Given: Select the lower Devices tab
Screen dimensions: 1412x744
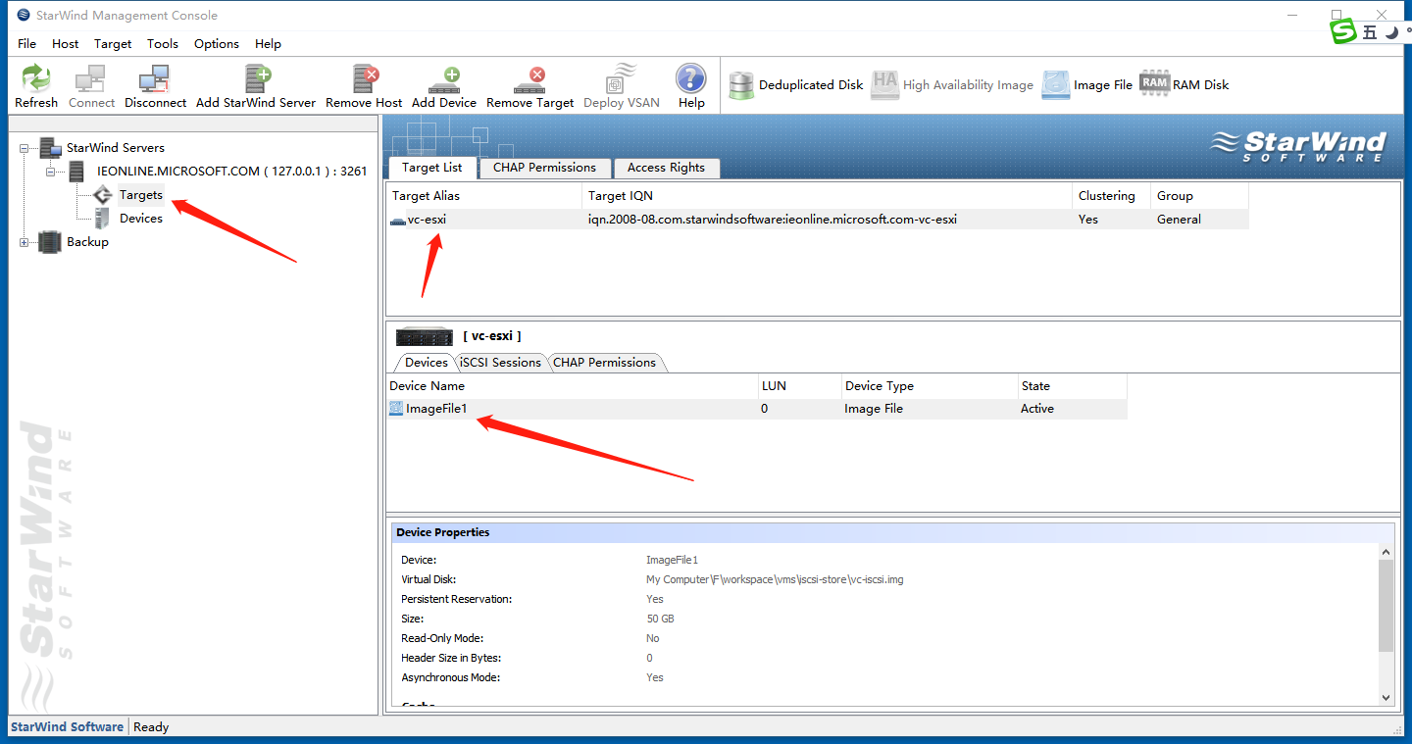Looking at the screenshot, I should [x=426, y=362].
